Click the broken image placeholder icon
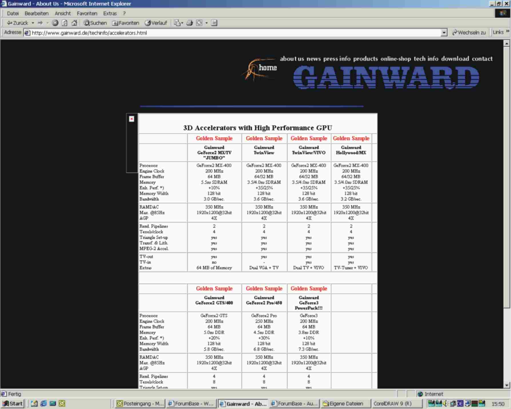511x409 pixels. point(132,119)
